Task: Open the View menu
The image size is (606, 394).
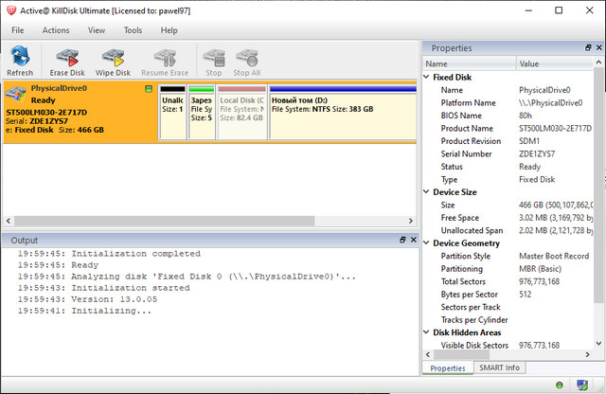Action: point(97,30)
